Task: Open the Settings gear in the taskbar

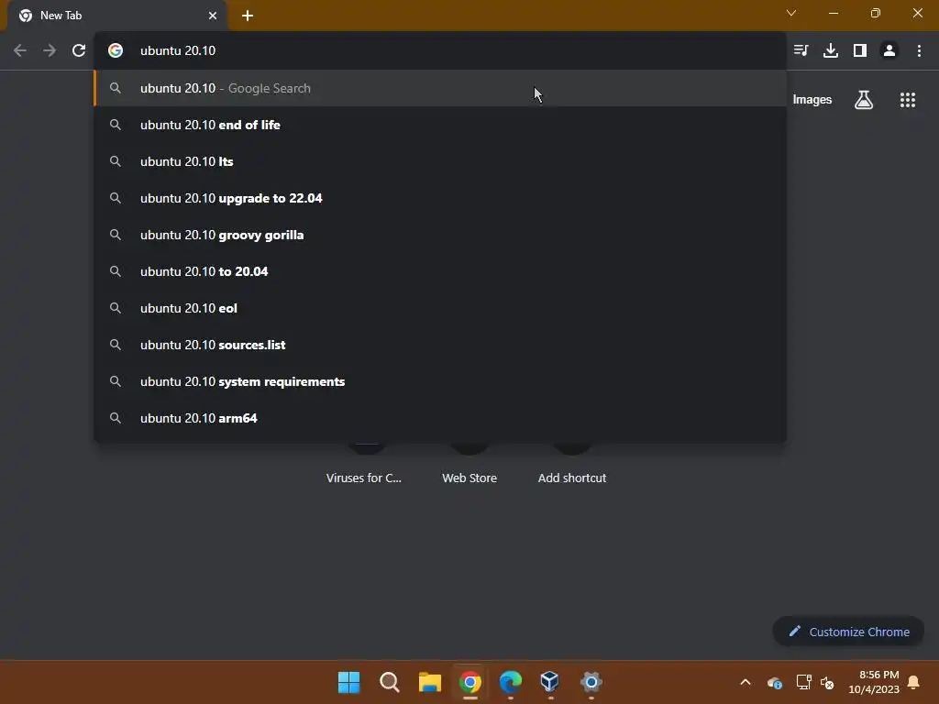Action: (591, 682)
